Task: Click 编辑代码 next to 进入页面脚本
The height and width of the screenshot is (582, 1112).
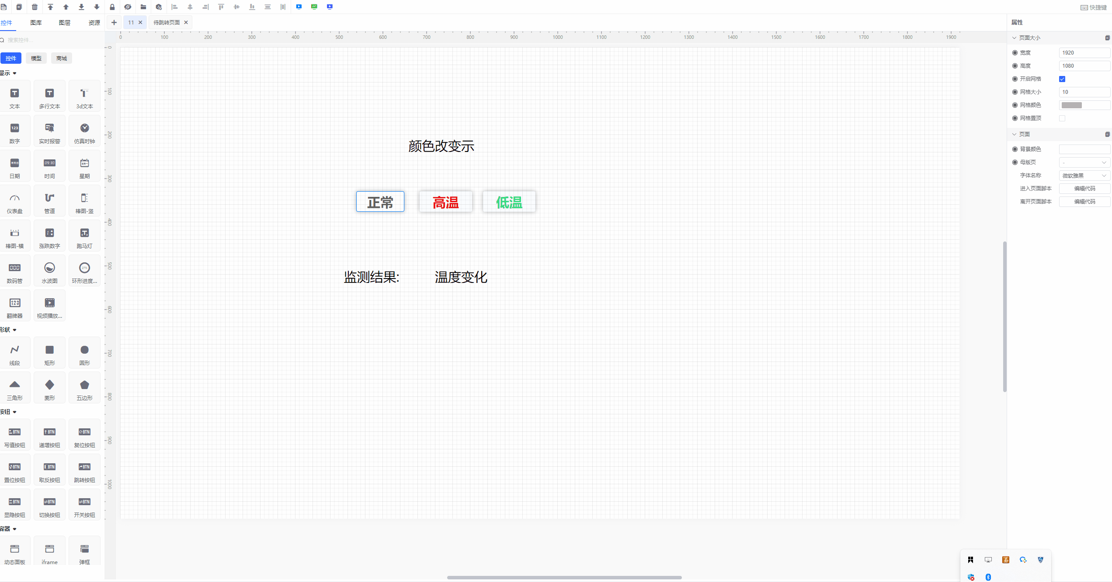Action: point(1084,188)
